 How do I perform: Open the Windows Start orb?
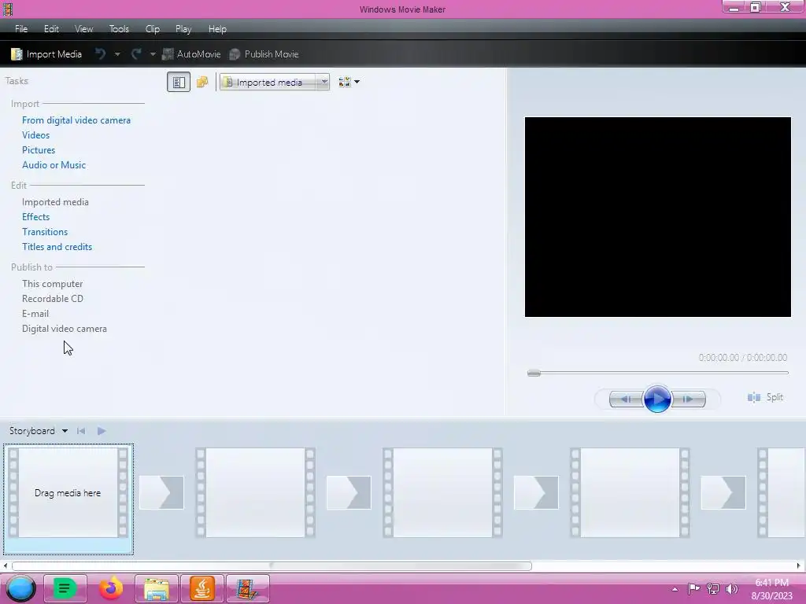coord(20,588)
